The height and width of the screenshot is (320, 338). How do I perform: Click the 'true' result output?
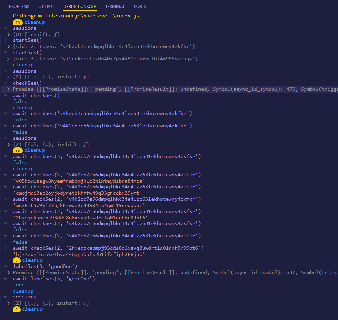click(19, 285)
